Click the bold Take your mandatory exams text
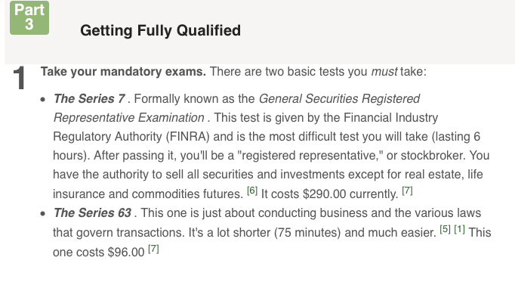The height and width of the screenshot is (282, 515). click(123, 72)
